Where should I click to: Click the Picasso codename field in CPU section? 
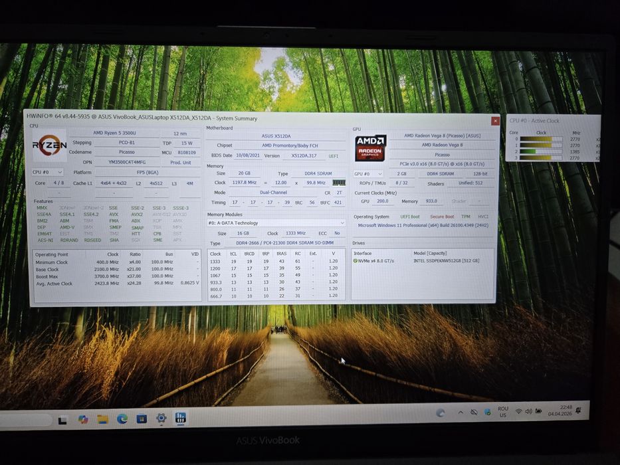(126, 152)
